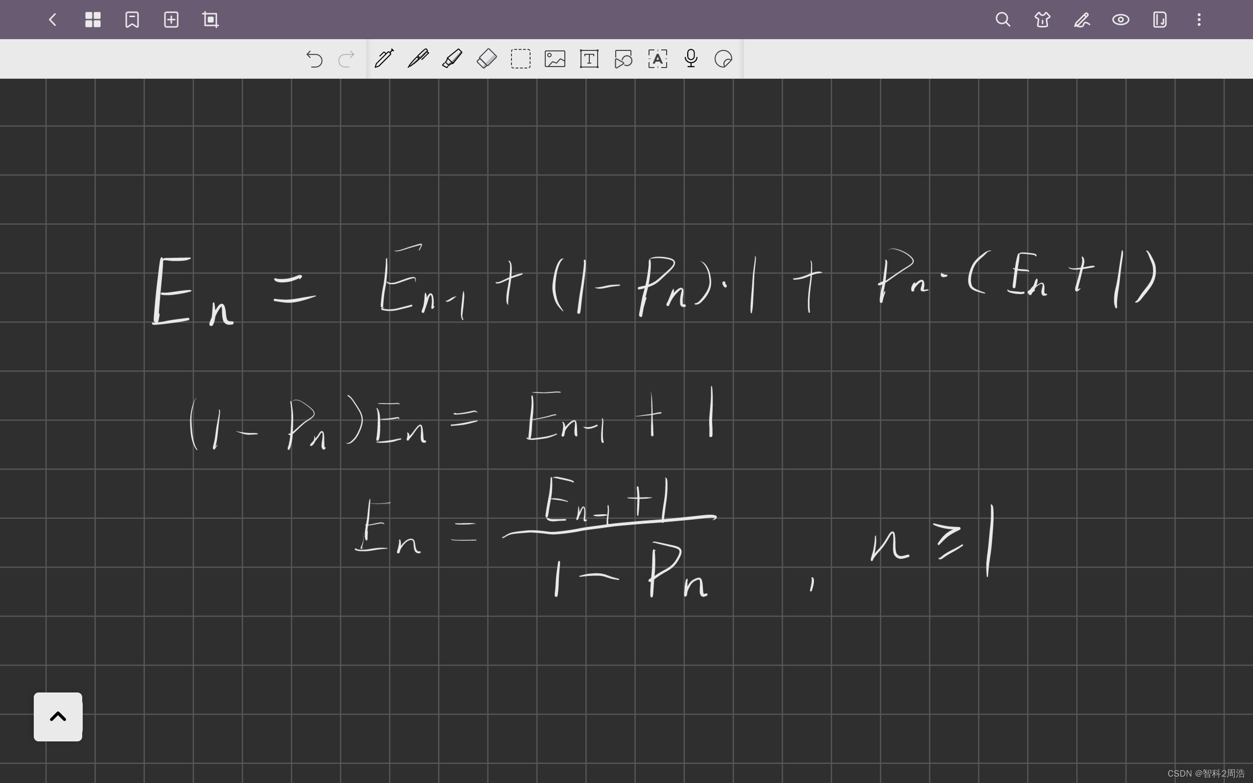Open the page thumbnails grid view
Image resolution: width=1253 pixels, height=783 pixels.
[x=93, y=20]
